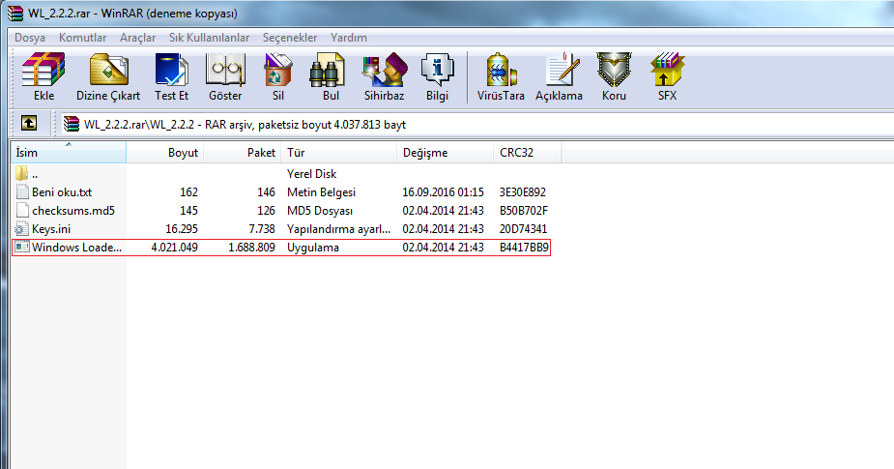Viewport: 894px width, 469px height.
Task: Click the Keys.ini file icon
Action: (x=22, y=229)
